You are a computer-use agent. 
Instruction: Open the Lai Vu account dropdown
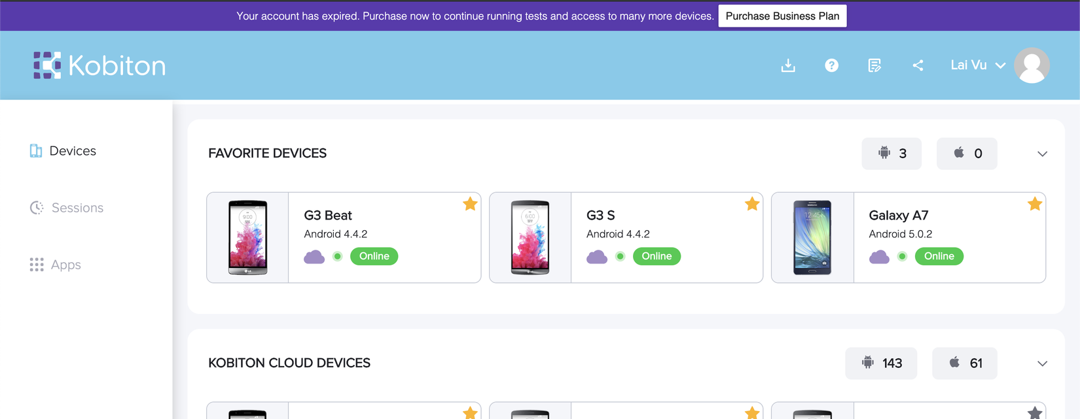coord(977,65)
